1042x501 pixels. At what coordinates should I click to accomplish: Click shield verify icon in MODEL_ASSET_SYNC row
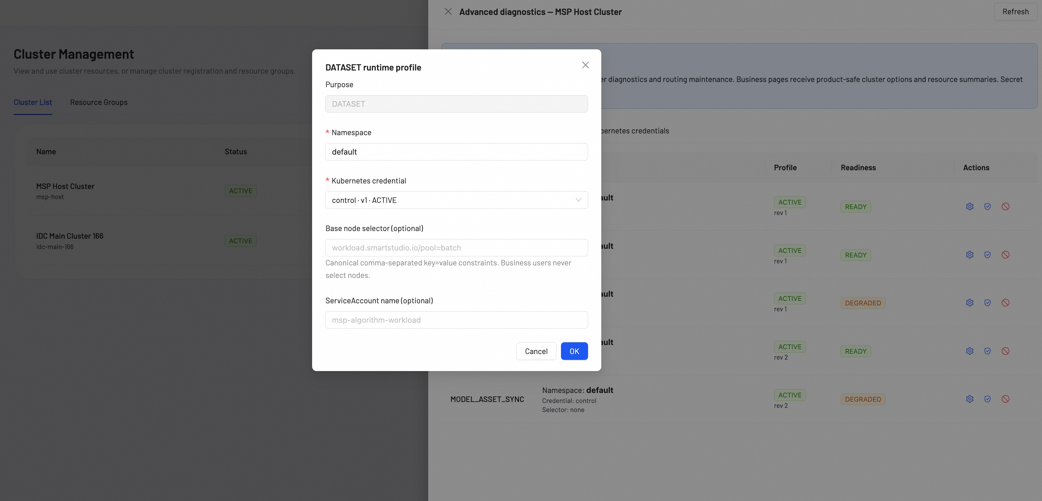point(987,399)
